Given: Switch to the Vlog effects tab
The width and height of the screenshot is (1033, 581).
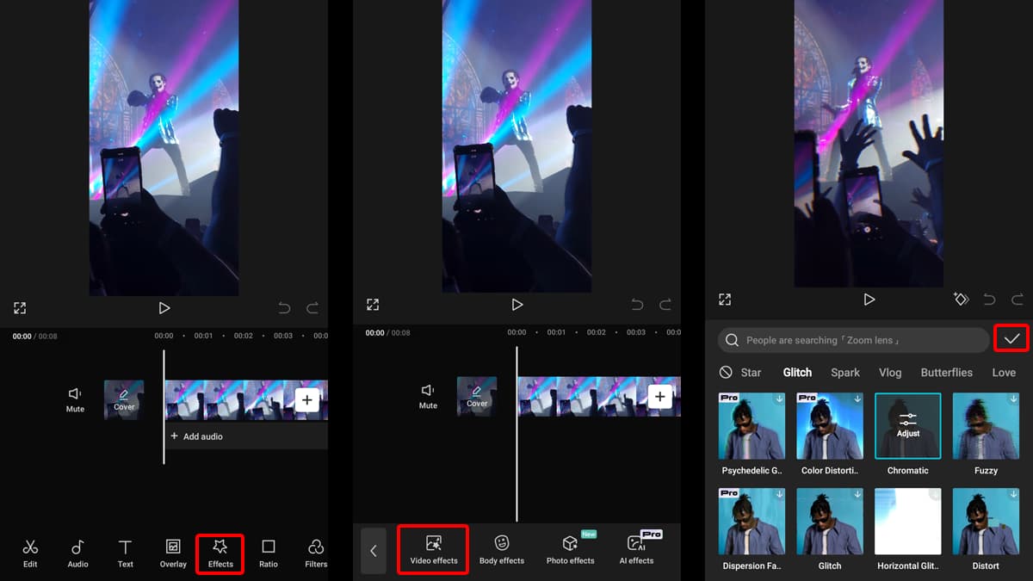Looking at the screenshot, I should (x=890, y=372).
